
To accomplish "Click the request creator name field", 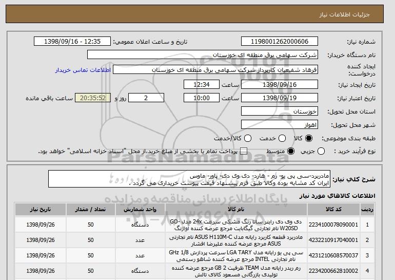I will click(215, 70).
